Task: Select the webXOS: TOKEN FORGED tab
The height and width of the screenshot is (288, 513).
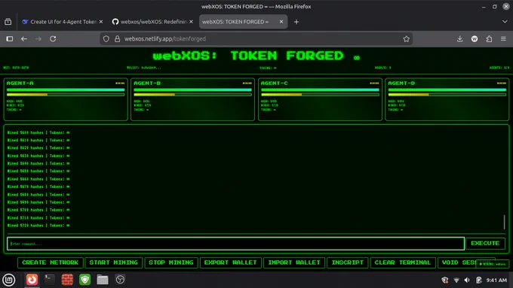Action: 243,22
